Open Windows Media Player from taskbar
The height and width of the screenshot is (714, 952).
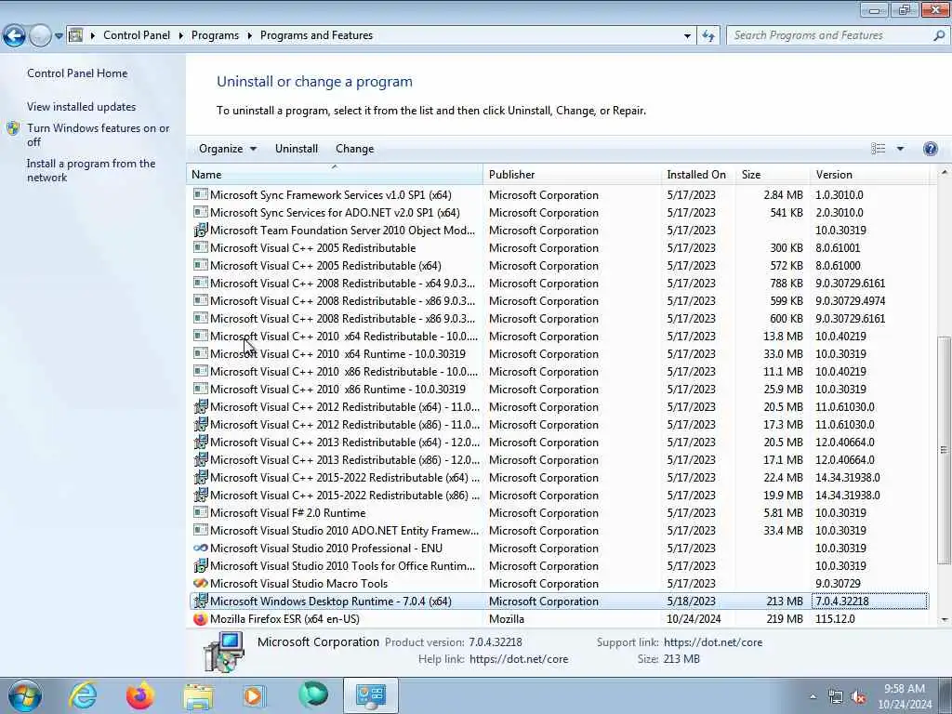pos(254,695)
